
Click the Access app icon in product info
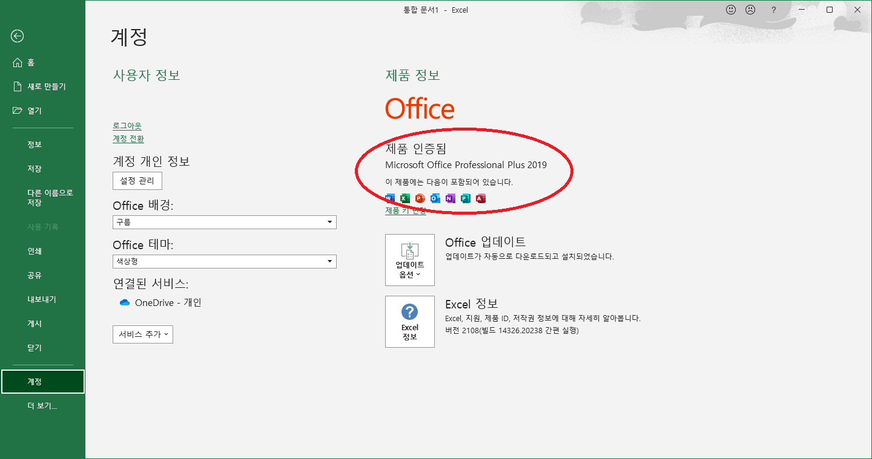[x=481, y=198]
